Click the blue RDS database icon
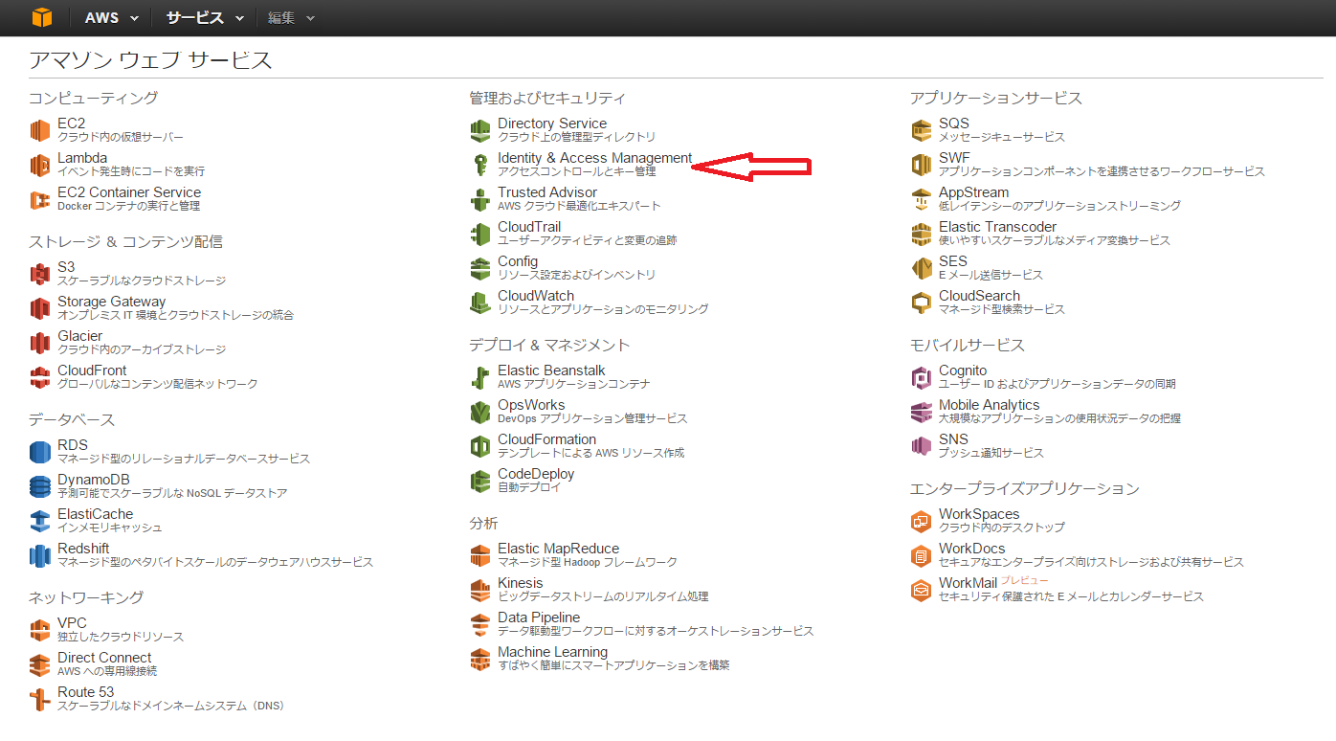The height and width of the screenshot is (741, 1336). (x=39, y=452)
